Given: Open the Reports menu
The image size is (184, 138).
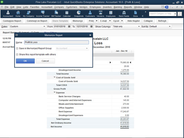Looking at the screenshot, I should 128,7.
